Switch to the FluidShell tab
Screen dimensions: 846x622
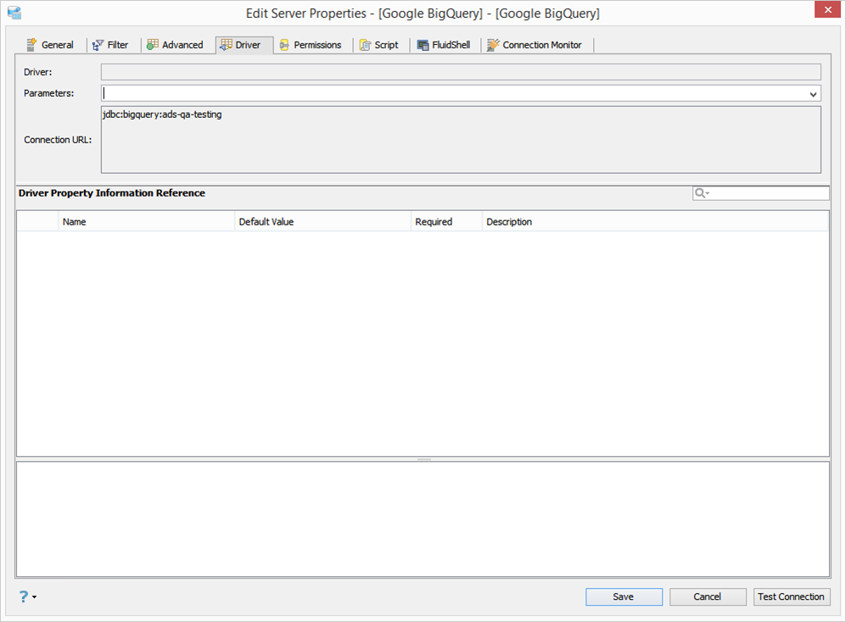[x=444, y=45]
